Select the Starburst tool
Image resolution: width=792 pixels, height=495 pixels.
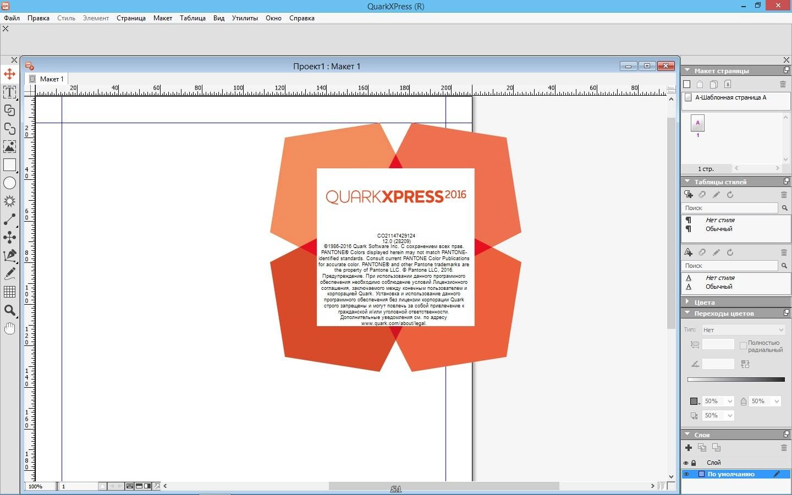point(9,201)
